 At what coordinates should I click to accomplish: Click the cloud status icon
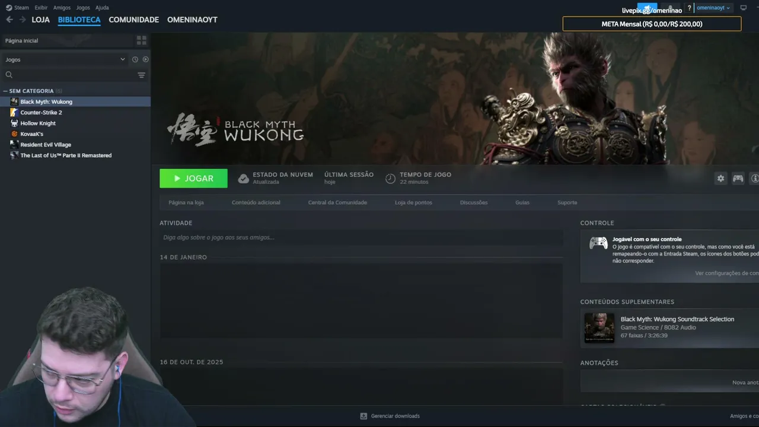coord(243,179)
